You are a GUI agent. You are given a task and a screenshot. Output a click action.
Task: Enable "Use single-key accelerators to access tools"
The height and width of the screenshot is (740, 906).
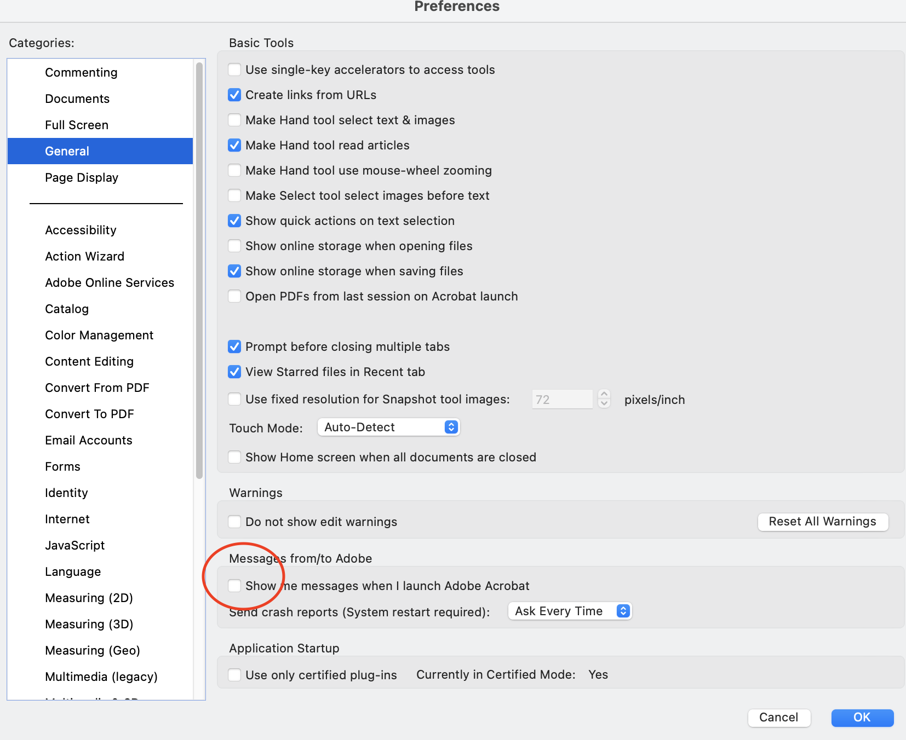point(234,70)
